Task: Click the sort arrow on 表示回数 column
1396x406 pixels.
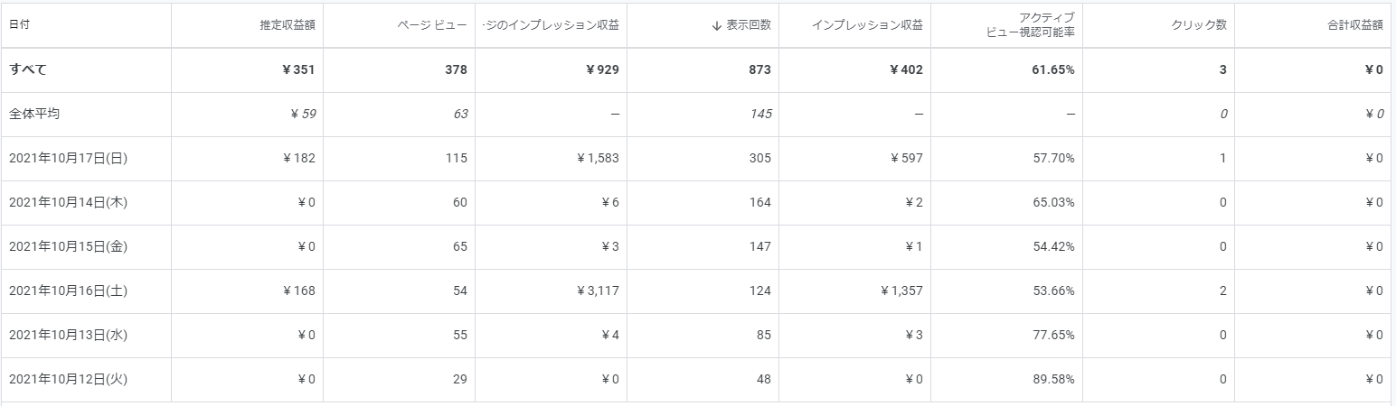Action: click(717, 25)
